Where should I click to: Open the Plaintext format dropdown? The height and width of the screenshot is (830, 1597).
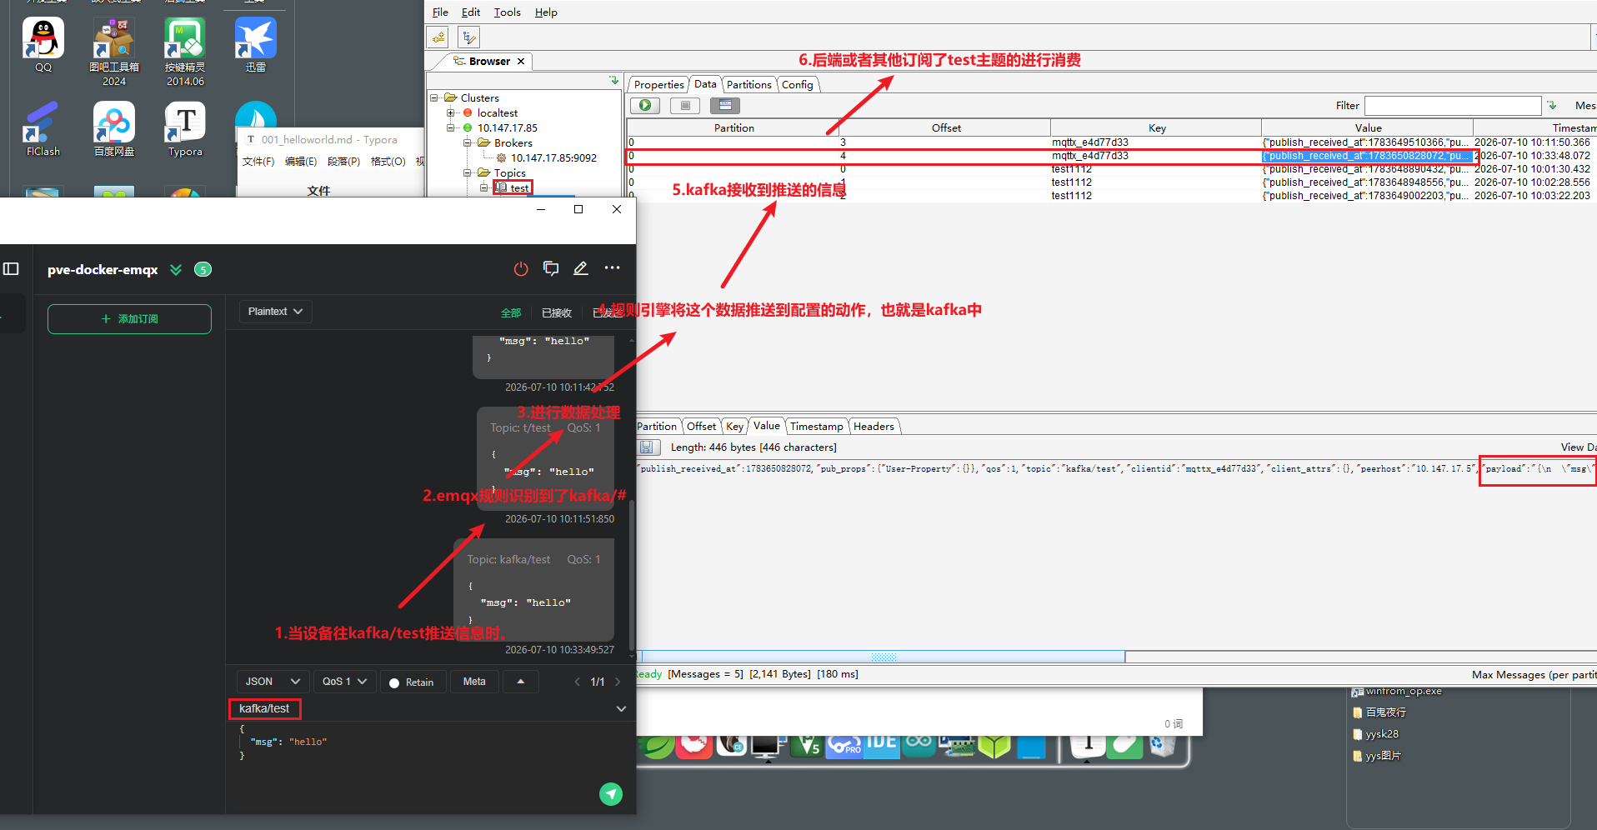pos(276,312)
